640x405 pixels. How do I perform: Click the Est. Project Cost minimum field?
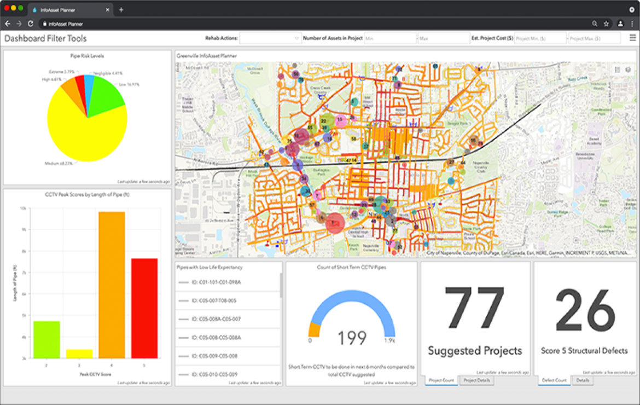coord(540,38)
